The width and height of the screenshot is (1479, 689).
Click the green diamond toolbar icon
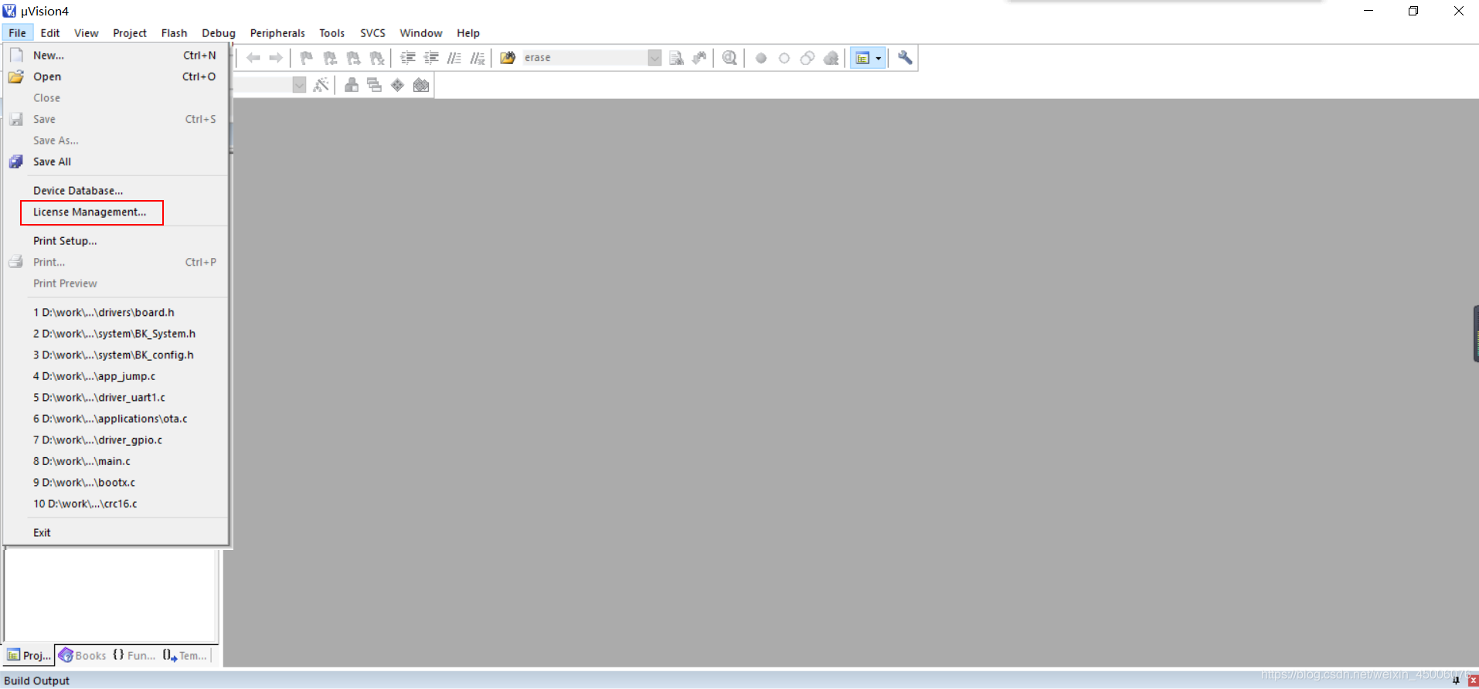(x=397, y=85)
